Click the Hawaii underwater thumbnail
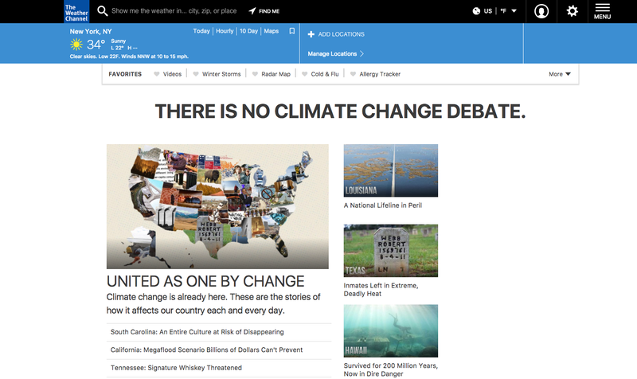The width and height of the screenshot is (637, 379). [x=391, y=330]
